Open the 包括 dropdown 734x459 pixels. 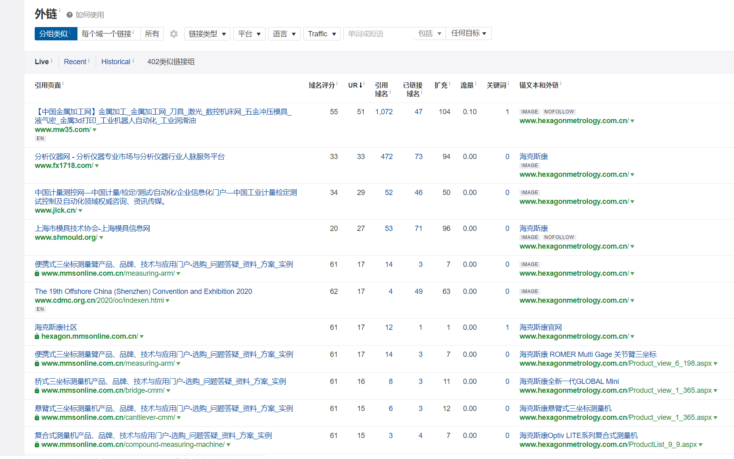(430, 34)
